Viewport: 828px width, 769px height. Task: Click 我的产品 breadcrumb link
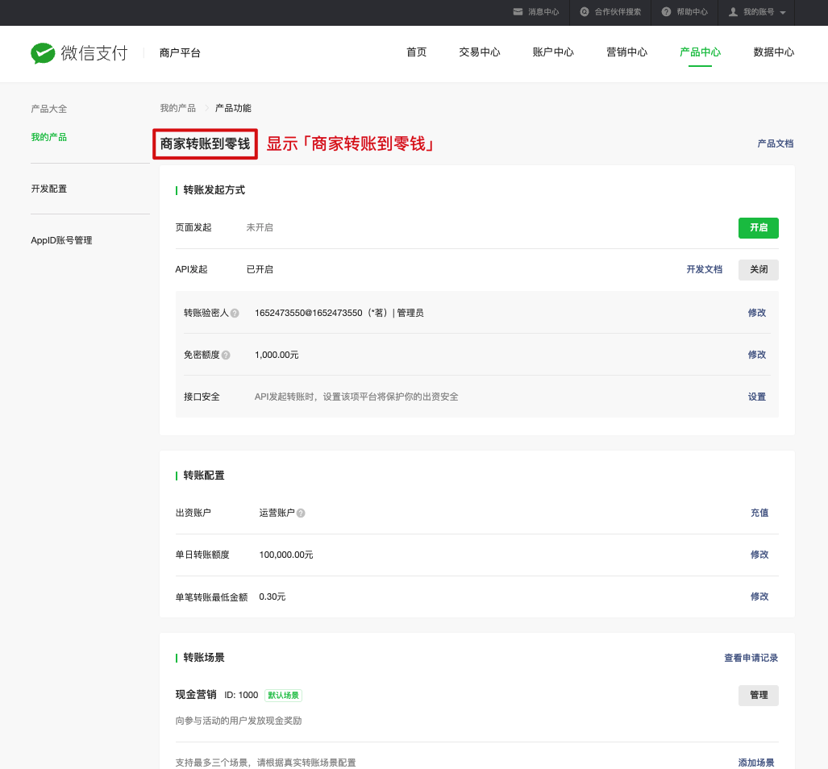[x=178, y=108]
